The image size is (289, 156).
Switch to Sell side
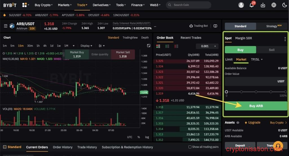coord(272,50)
